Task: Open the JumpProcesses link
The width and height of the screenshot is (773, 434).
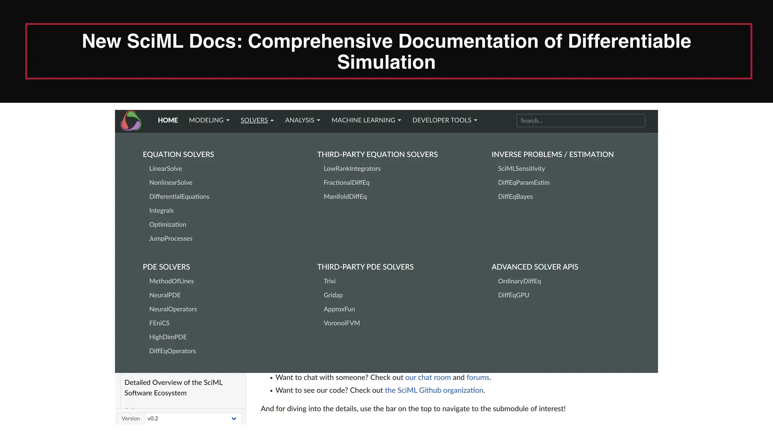Action: 171,238
